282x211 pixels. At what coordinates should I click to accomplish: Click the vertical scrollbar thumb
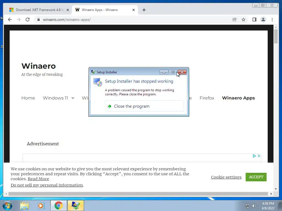[276, 36]
